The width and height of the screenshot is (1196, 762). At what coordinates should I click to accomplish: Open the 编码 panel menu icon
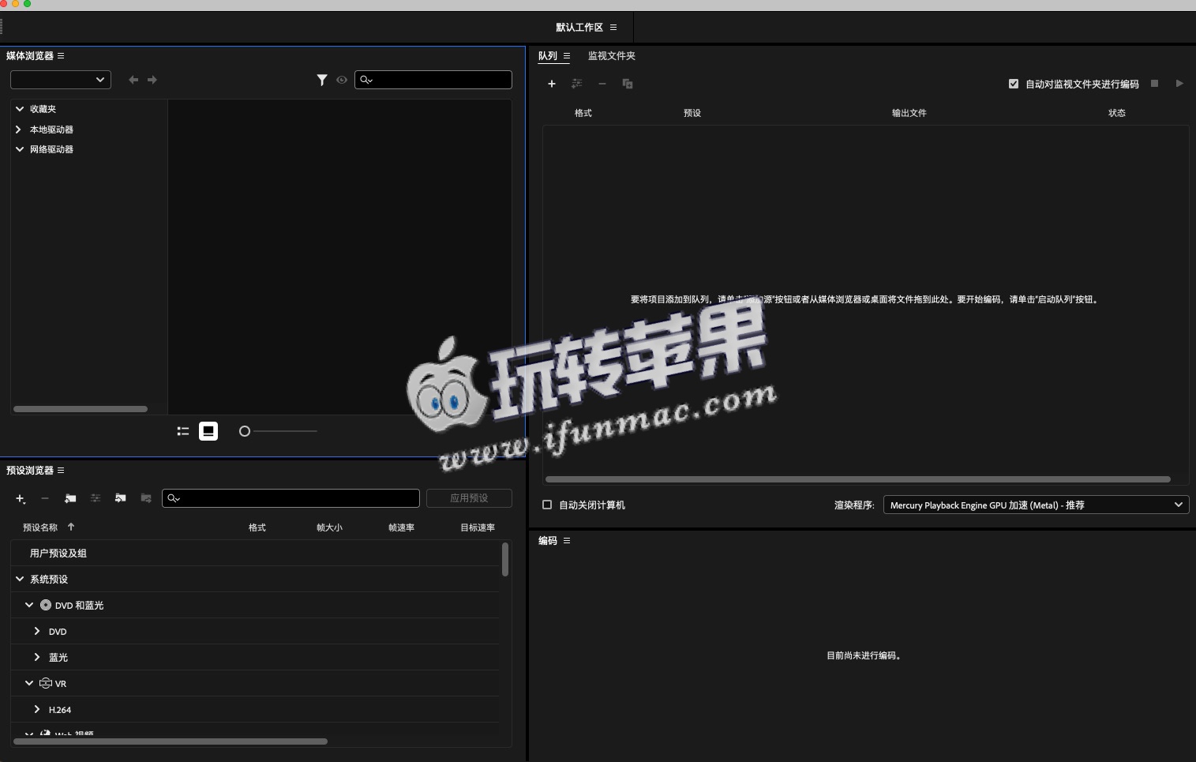point(567,541)
